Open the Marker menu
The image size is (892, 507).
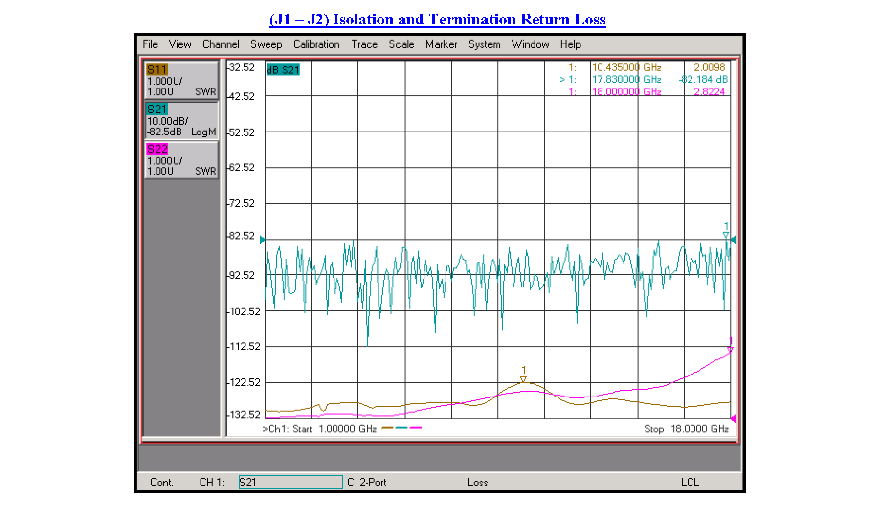[441, 44]
